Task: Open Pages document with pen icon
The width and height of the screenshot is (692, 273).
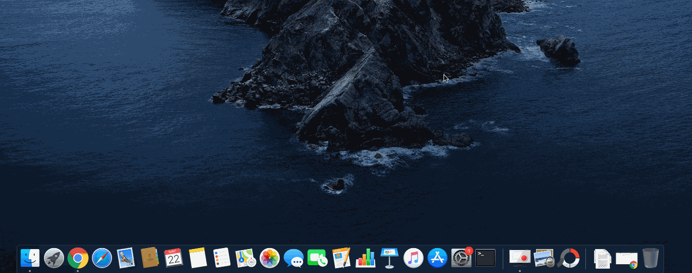Action: (341, 258)
